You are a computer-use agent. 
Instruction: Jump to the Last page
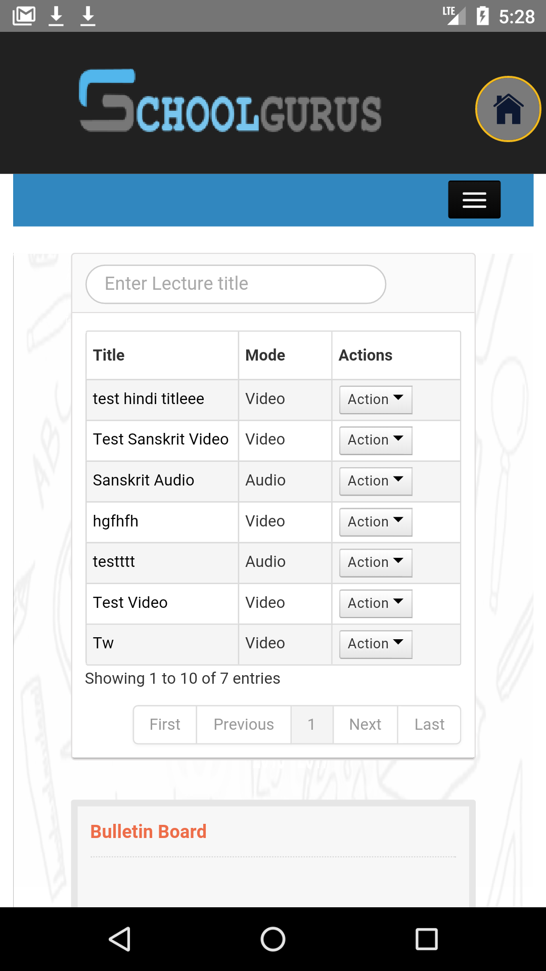(429, 725)
